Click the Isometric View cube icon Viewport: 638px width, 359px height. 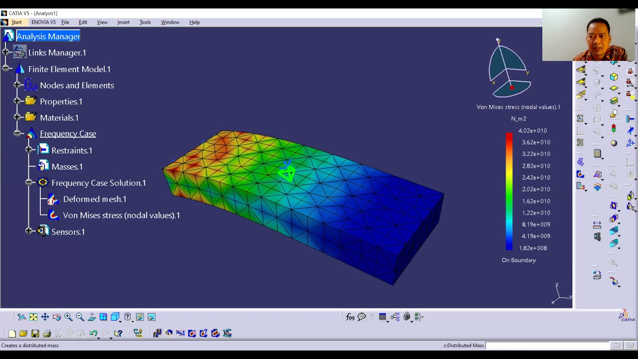115,317
